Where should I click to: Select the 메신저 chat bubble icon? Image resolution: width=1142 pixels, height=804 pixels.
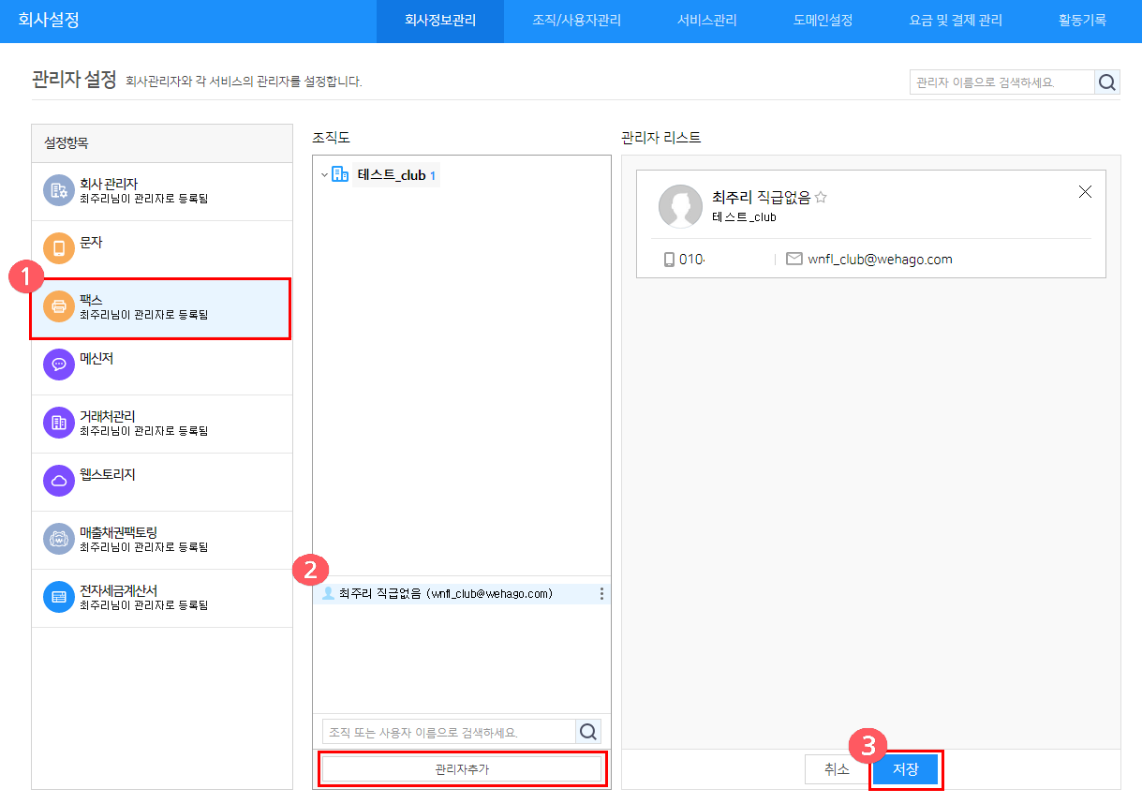pos(59,365)
